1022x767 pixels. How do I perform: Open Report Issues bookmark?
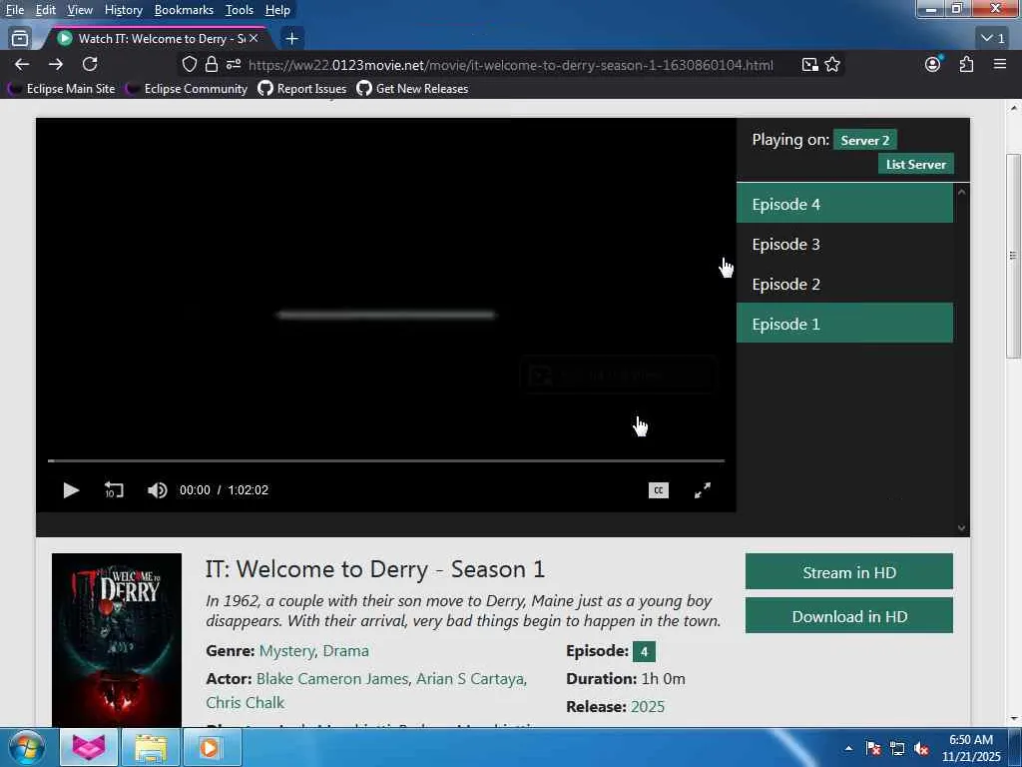pyautogui.click(x=302, y=89)
